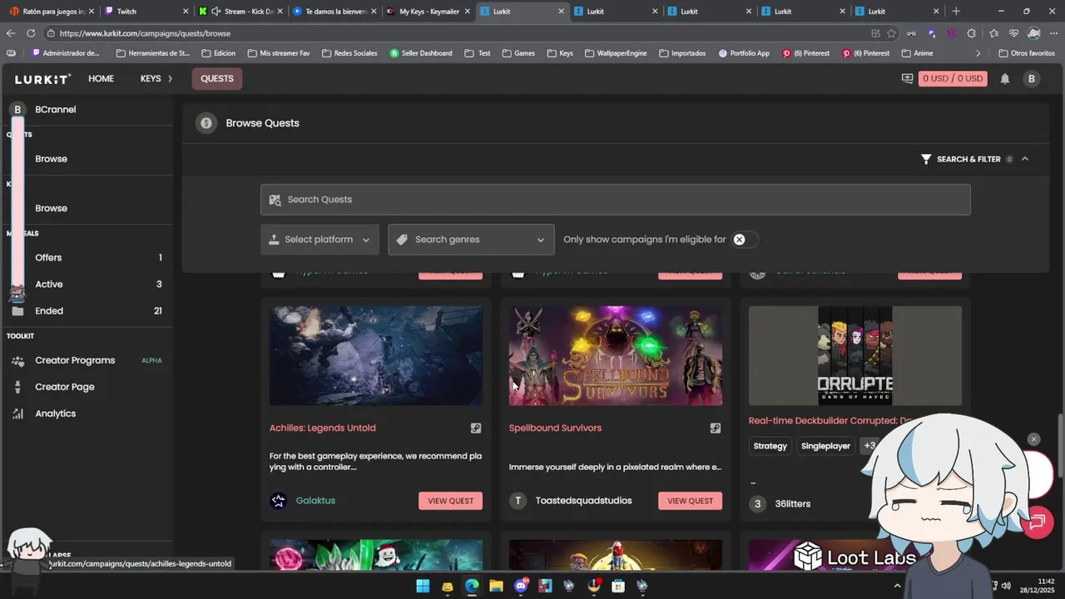
Task: Click the monitor icon beside the balance
Action: [x=907, y=78]
